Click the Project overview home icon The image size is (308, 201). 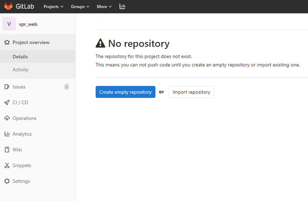pos(7,42)
